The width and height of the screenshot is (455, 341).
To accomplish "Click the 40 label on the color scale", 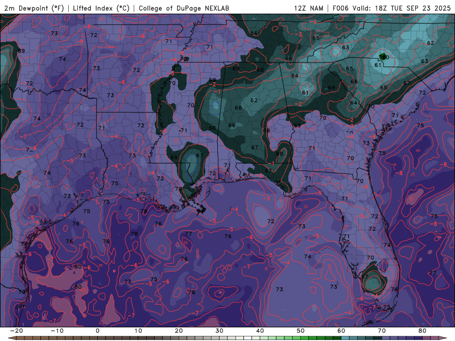I will (260, 331).
